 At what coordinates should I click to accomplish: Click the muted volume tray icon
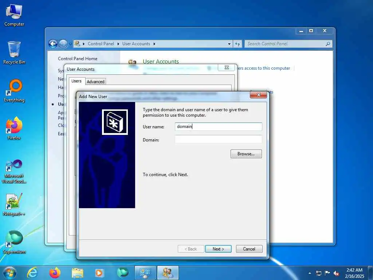336,273
